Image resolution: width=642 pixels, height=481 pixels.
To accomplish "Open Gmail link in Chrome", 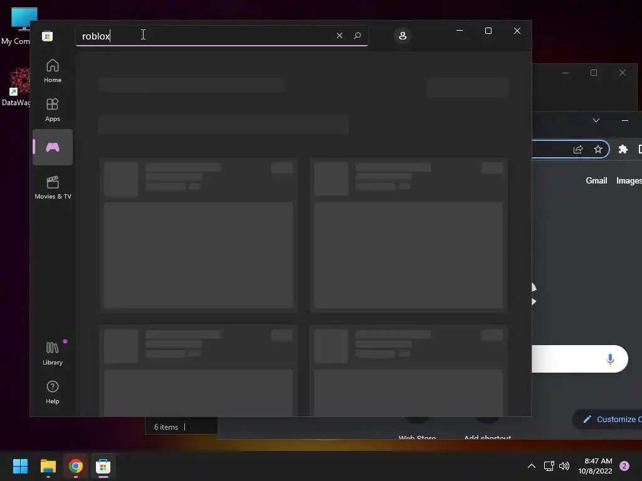I will [596, 181].
